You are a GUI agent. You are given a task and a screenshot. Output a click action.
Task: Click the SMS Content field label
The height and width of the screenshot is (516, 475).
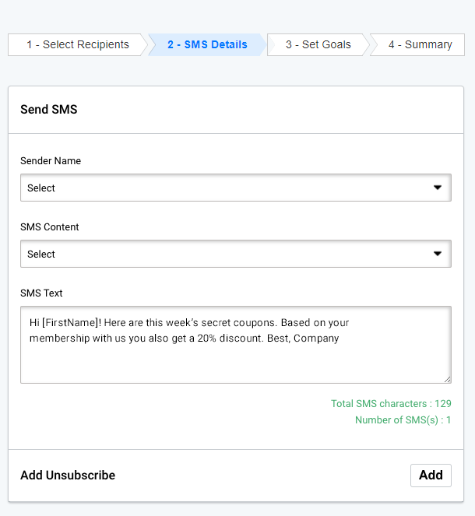(x=50, y=227)
